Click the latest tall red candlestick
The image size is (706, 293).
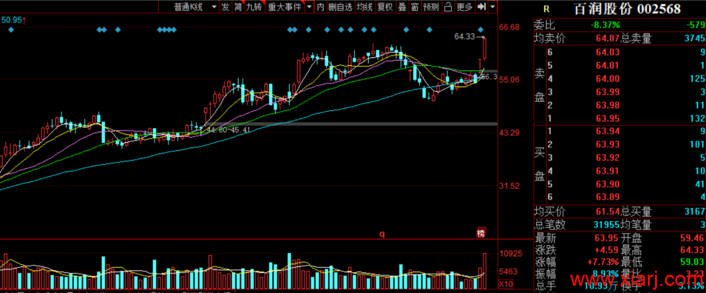(x=485, y=48)
